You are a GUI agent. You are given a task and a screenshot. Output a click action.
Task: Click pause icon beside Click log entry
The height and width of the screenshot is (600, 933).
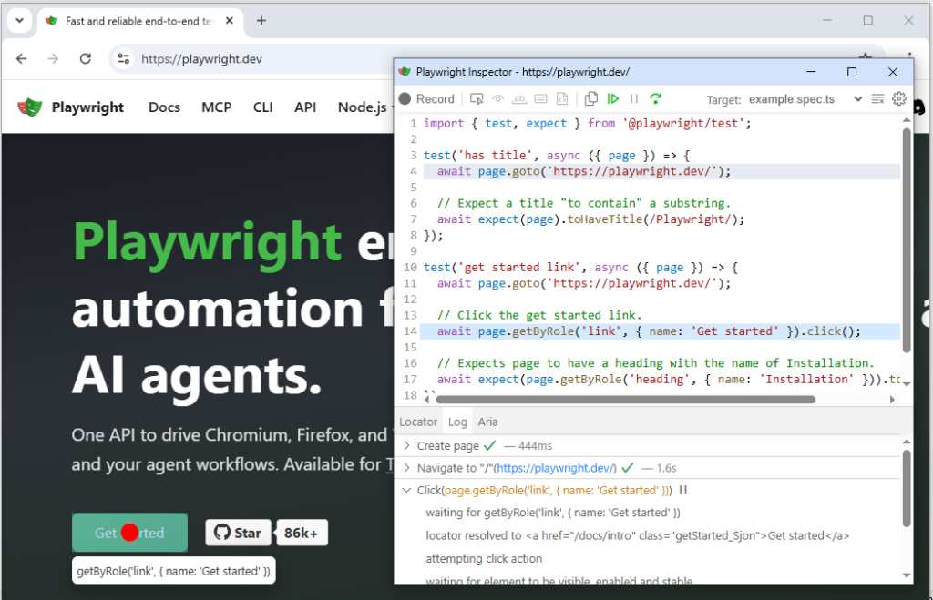tap(683, 490)
